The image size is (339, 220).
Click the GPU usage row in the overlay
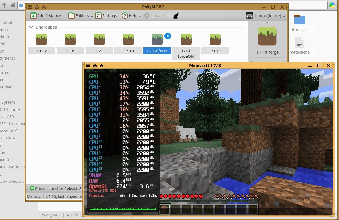(x=122, y=76)
